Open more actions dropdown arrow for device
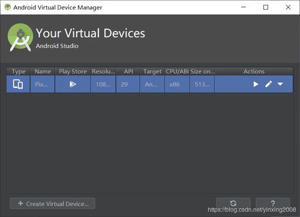This screenshot has height=217, width=300. pos(280,84)
